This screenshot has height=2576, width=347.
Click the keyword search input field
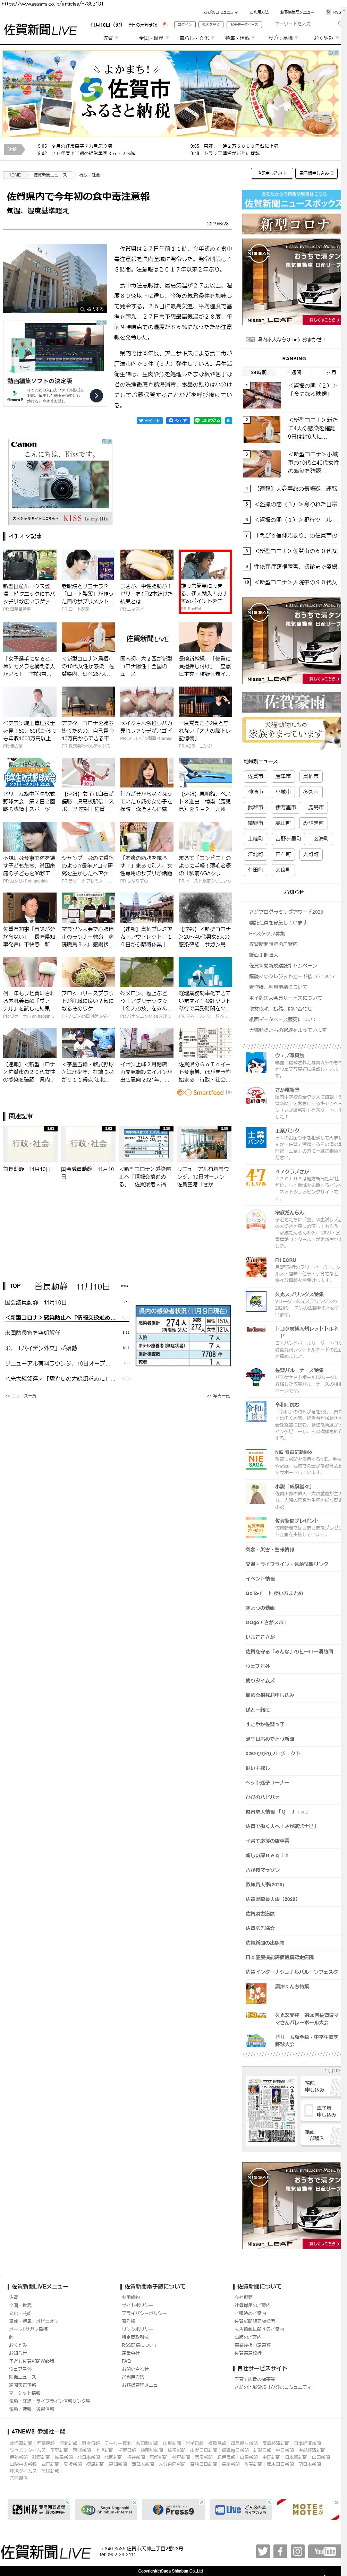tap(300, 24)
